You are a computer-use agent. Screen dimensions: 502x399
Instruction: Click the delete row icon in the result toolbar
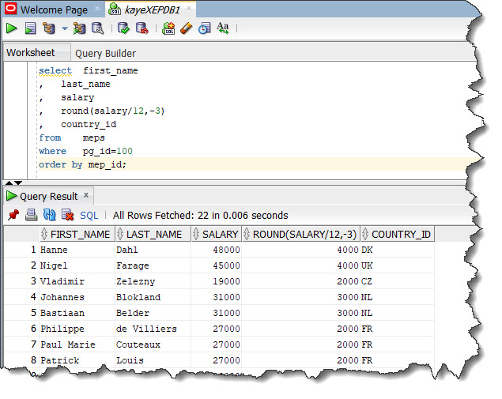[67, 215]
